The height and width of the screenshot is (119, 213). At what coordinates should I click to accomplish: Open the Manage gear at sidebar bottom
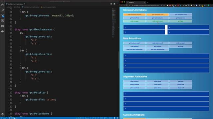pyautogui.click(x=2, y=114)
